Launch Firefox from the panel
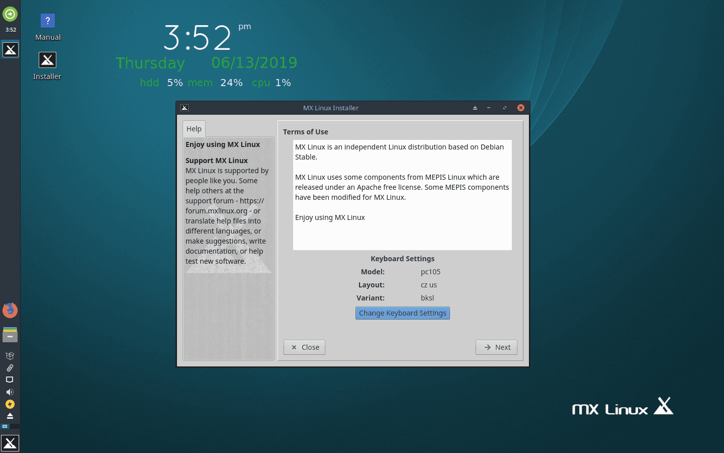 point(10,310)
